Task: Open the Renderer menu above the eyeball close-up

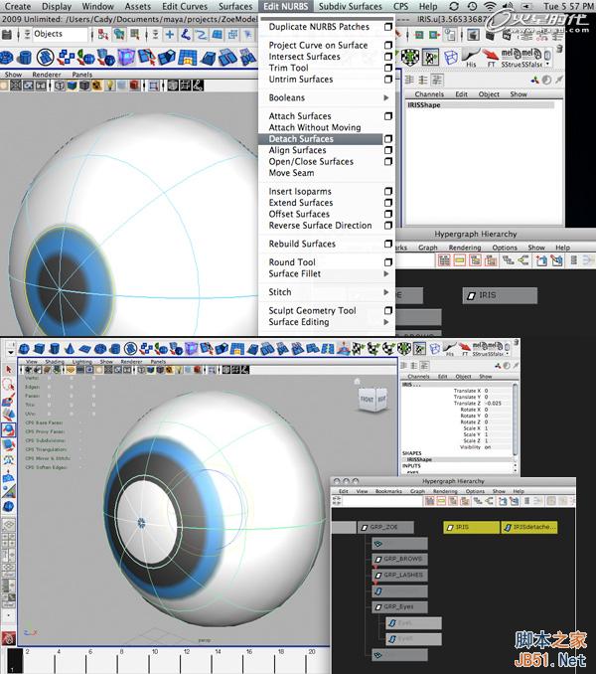Action: point(47,75)
